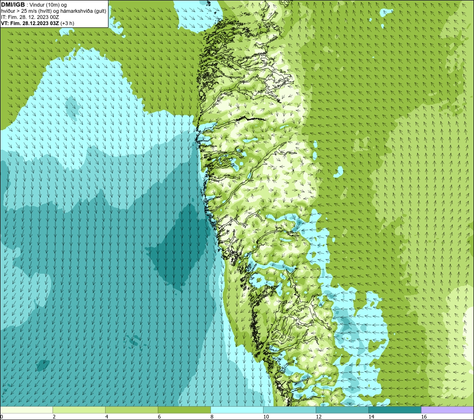Screen dimensions: 474x420
Task: Click the legend scale label '10'
Action: pos(266,417)
